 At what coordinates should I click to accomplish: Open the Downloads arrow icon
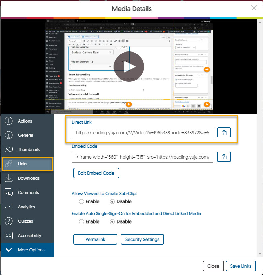click(9, 178)
